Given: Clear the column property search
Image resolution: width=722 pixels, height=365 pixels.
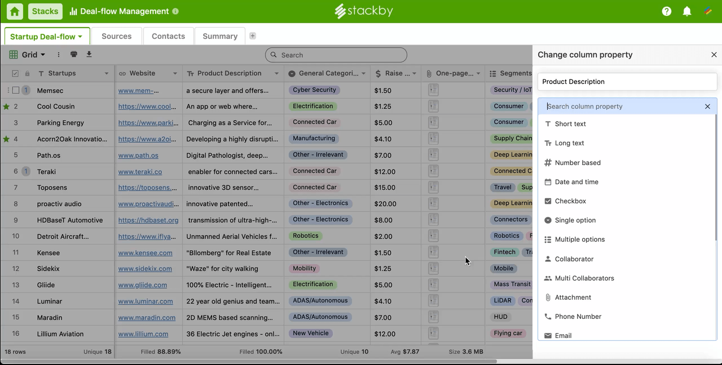Looking at the screenshot, I should click(x=707, y=106).
